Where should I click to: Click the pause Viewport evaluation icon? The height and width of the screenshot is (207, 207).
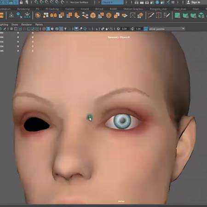[173, 2]
